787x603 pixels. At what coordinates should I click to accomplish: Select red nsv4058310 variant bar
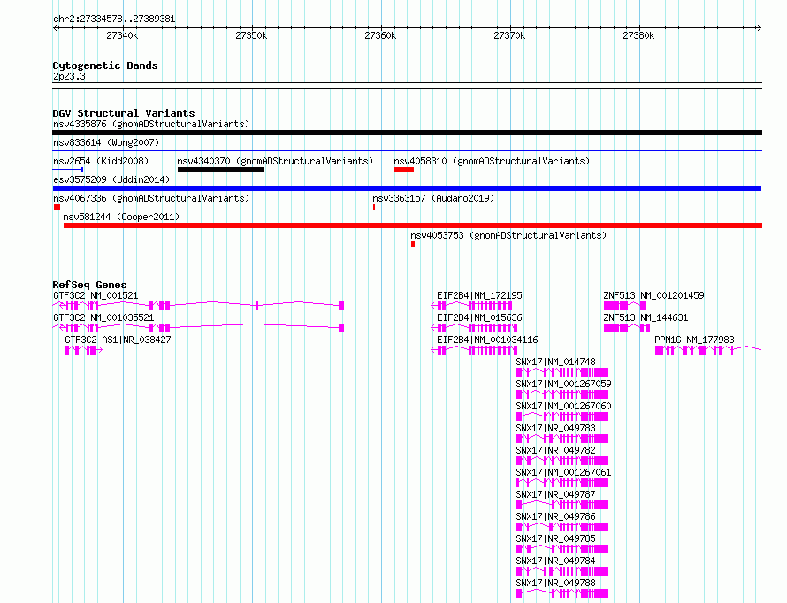pos(404,170)
